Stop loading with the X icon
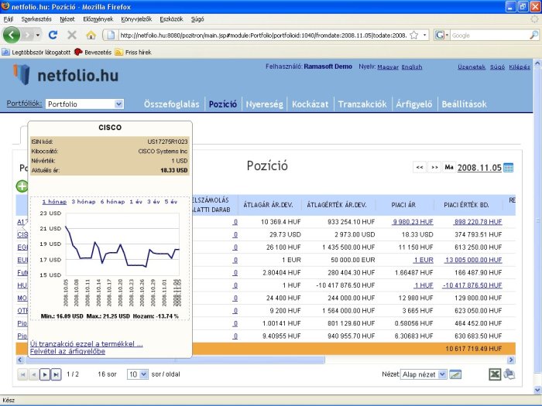Screen dimensions: 542x406 click(72, 35)
